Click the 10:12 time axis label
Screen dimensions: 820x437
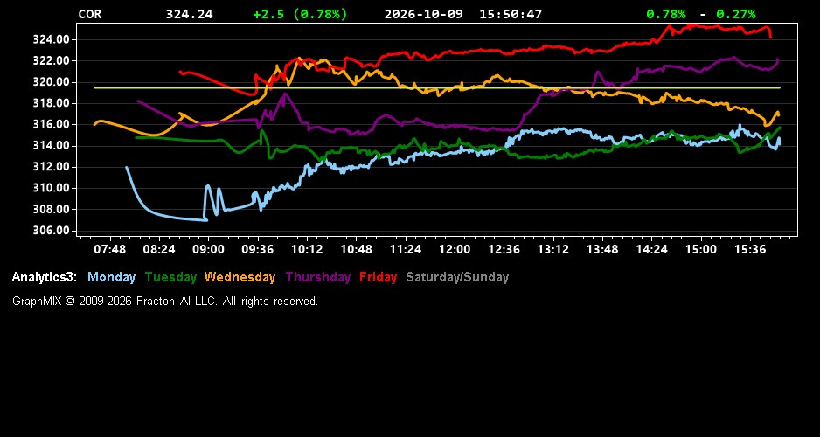(307, 250)
